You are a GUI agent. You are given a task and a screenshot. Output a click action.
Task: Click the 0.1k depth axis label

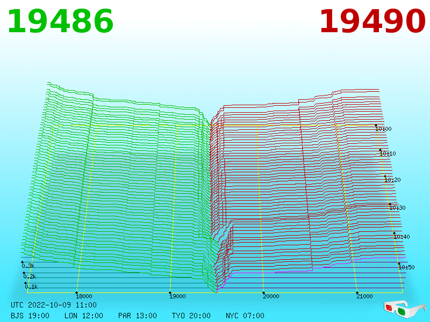[31, 287]
